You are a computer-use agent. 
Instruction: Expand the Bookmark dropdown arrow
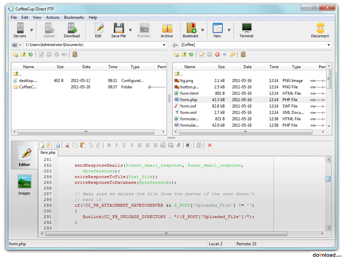pyautogui.click(x=203, y=30)
